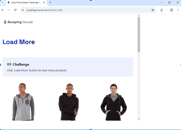
Task: Open the gray hoodie product thumbnail
Action: point(23,102)
